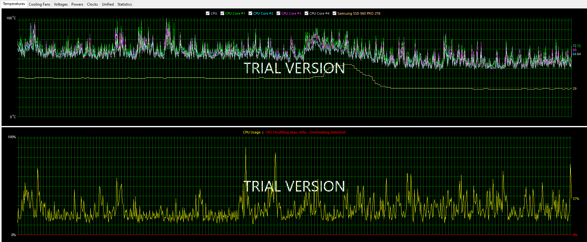The width and height of the screenshot is (587, 242).
Task: Uncheck the CPU temperature checkbox
Action: 208,13
